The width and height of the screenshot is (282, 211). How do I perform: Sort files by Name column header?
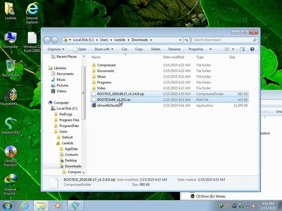(x=126, y=57)
